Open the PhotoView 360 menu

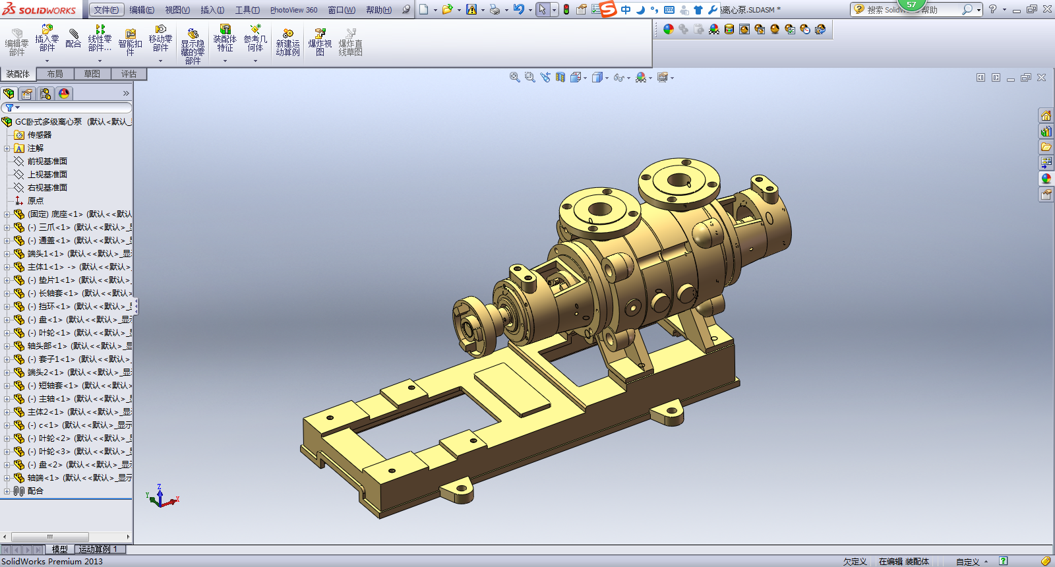point(293,10)
